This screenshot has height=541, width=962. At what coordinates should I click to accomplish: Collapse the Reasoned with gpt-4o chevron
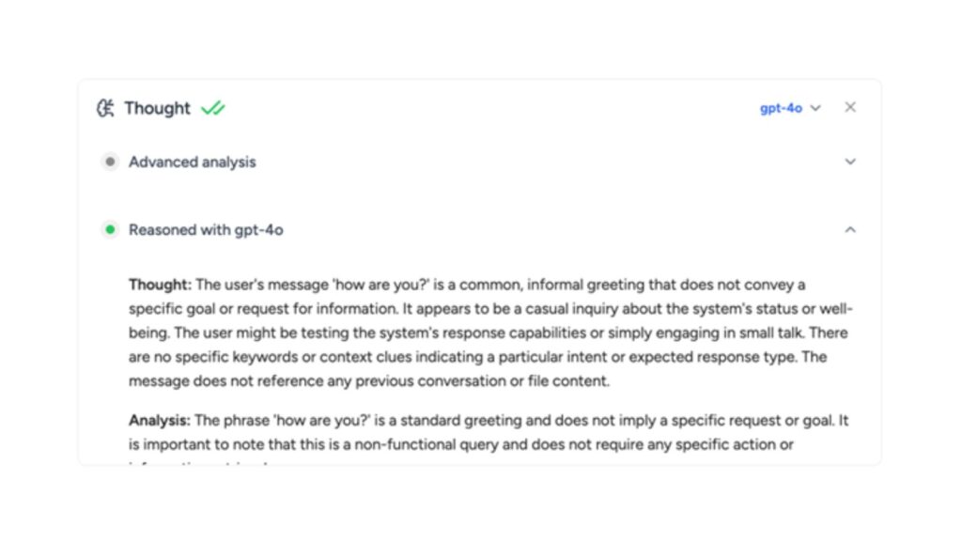click(x=849, y=229)
